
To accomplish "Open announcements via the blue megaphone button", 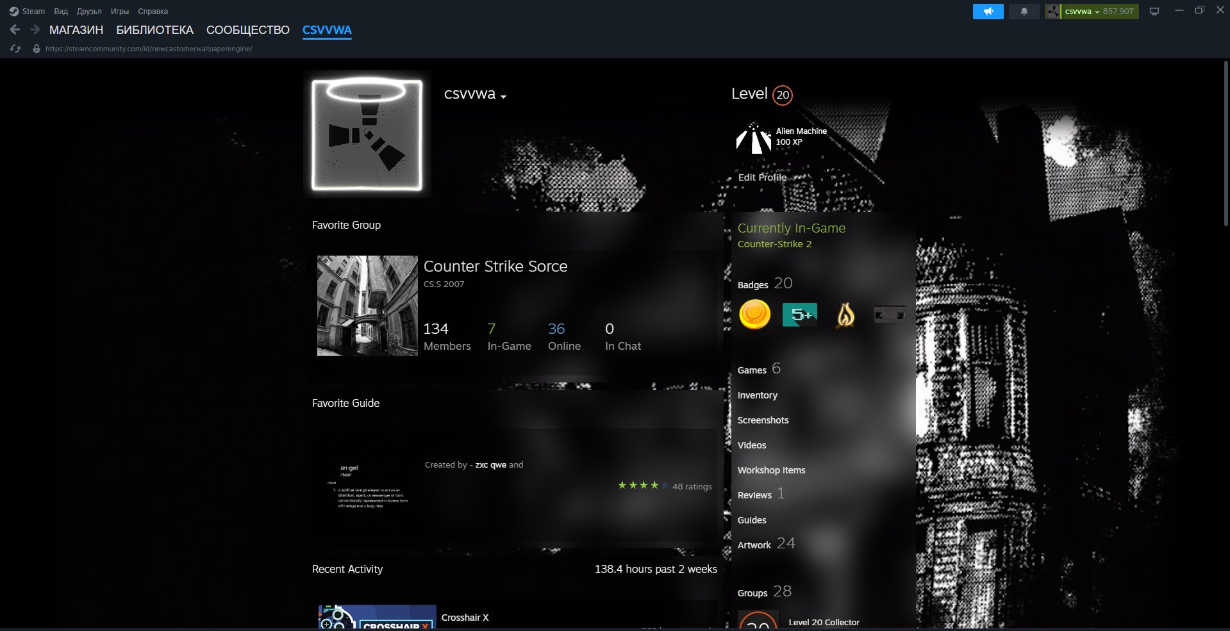I will [988, 12].
